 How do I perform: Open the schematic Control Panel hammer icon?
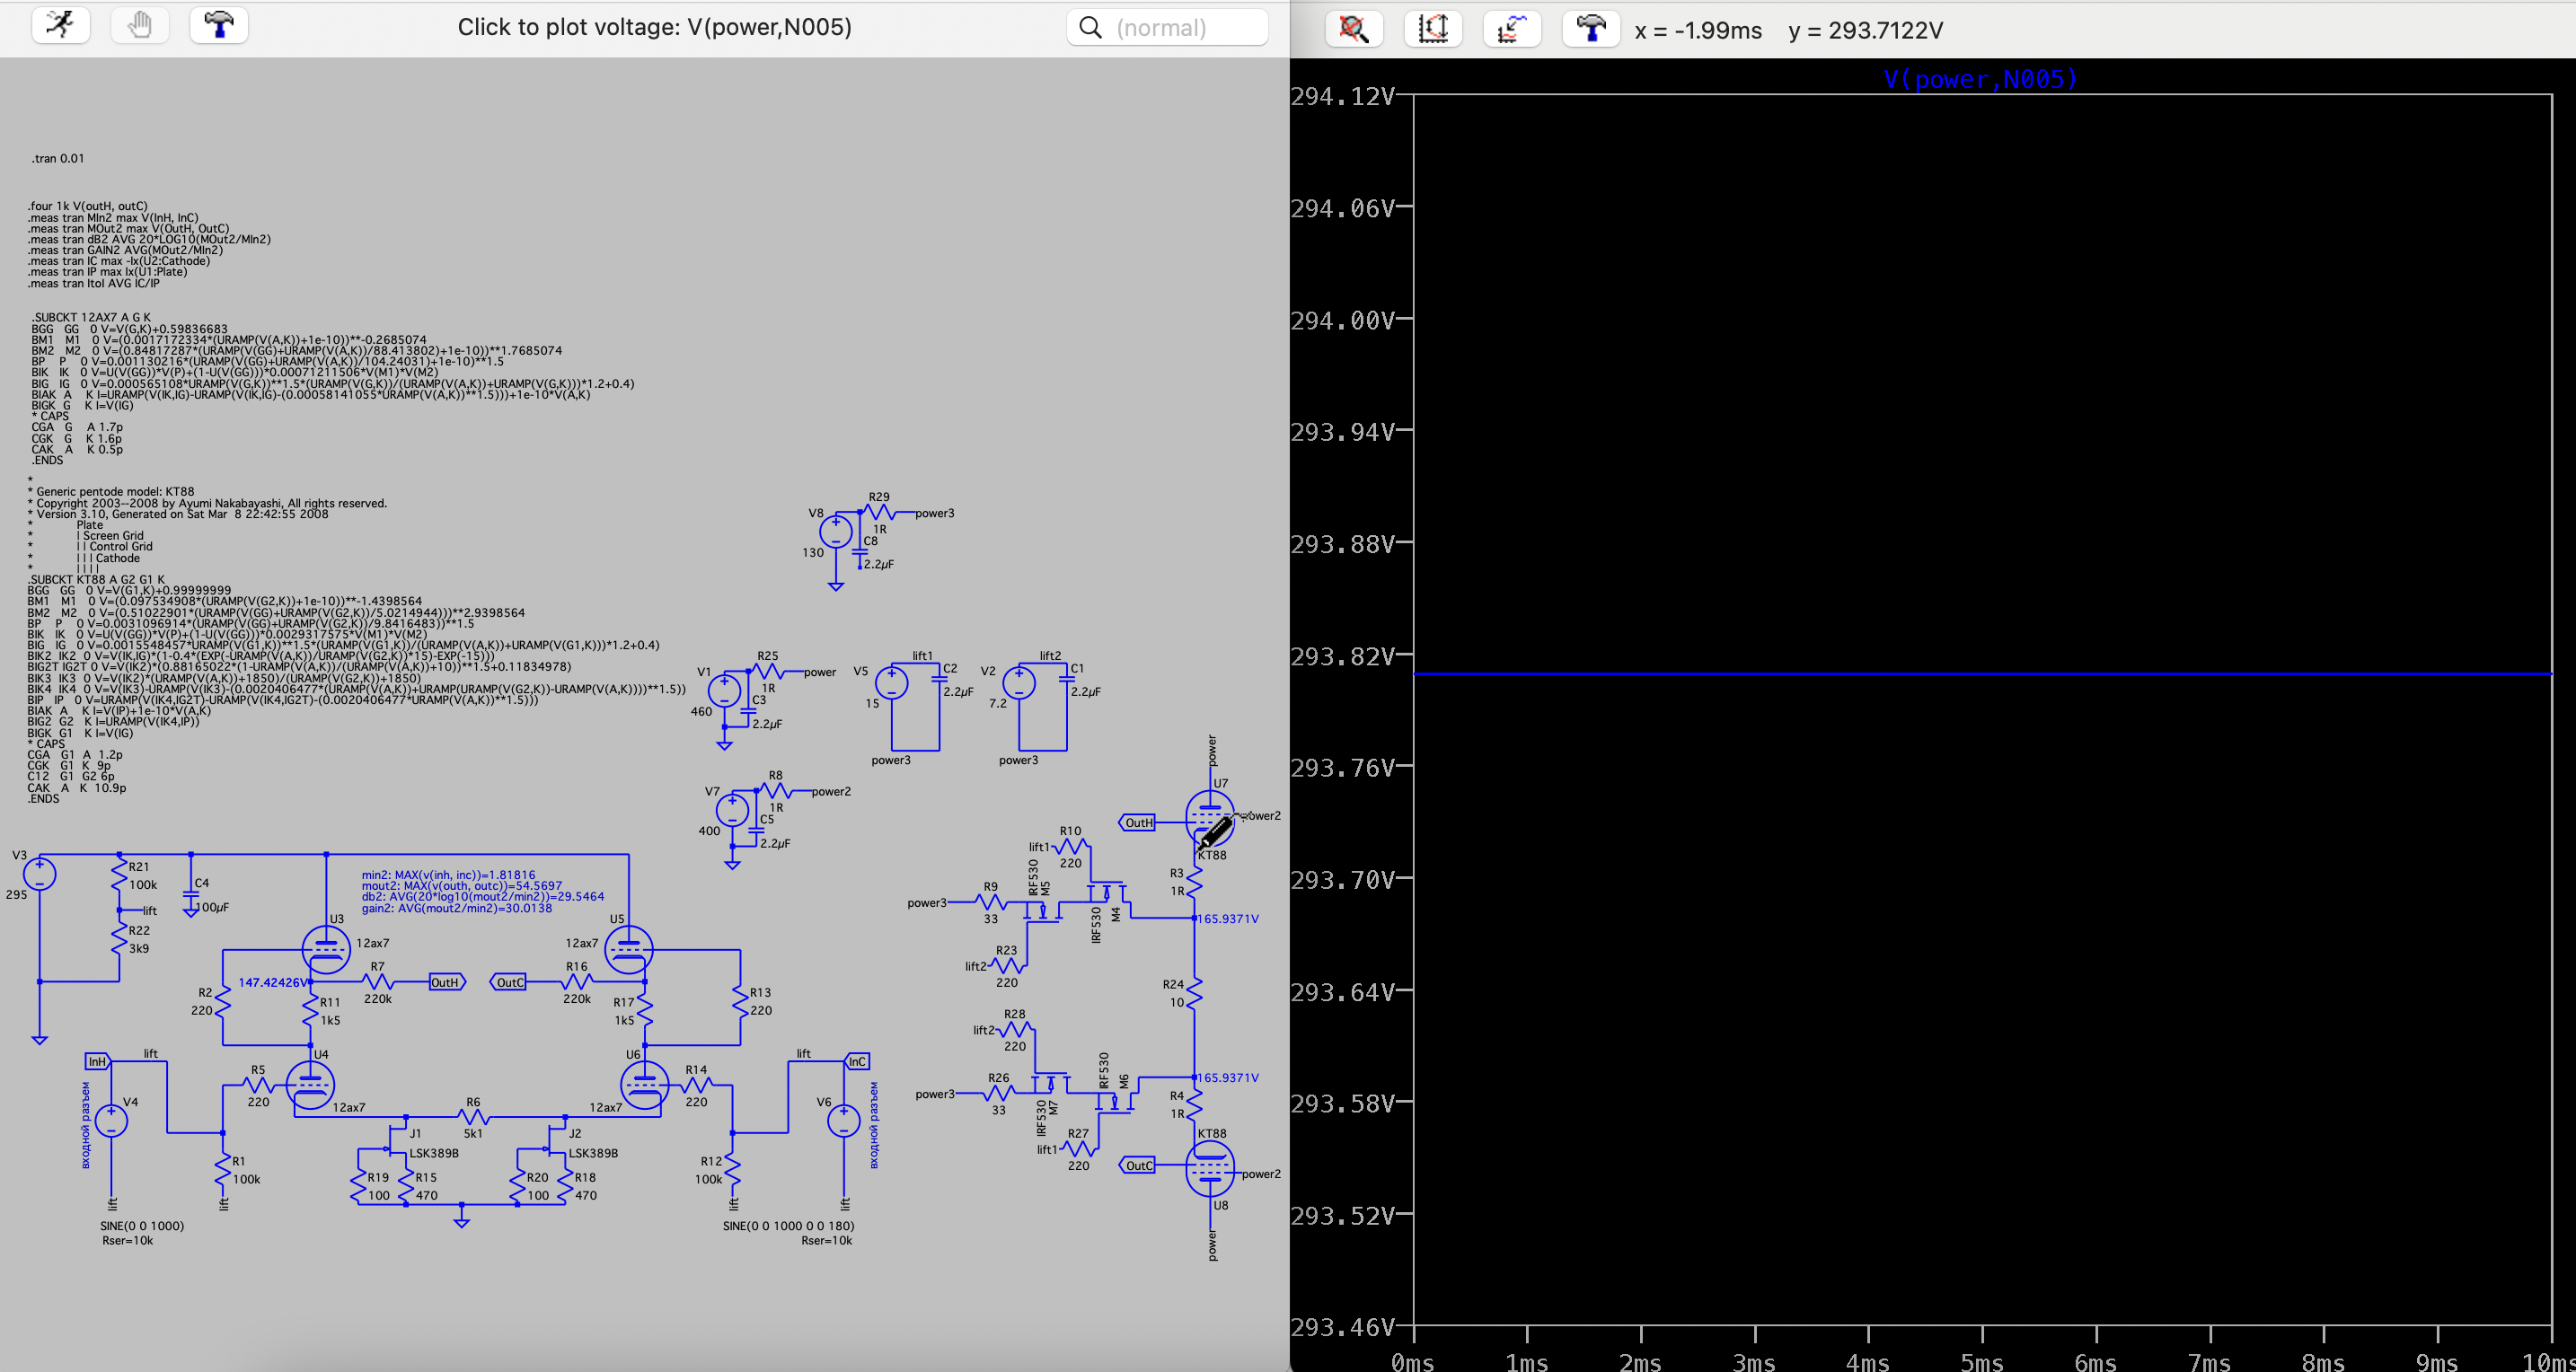pos(219,25)
